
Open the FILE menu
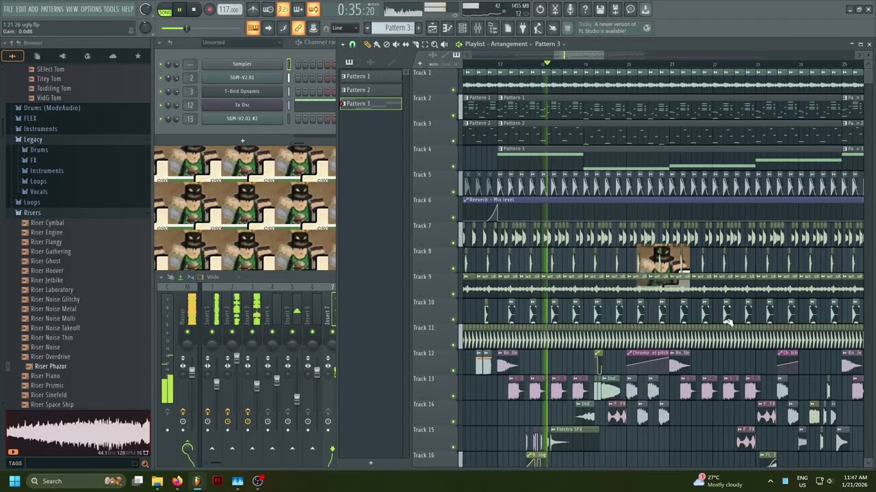pyautogui.click(x=8, y=9)
